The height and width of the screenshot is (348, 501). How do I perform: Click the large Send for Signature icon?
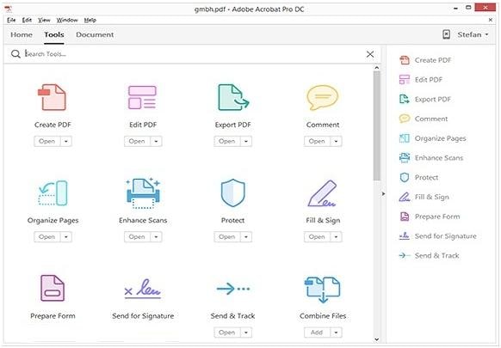(143, 289)
